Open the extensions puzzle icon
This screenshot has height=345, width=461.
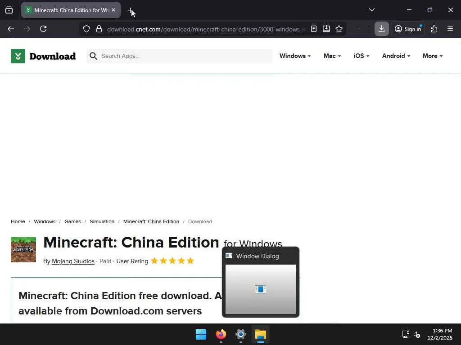[x=434, y=29]
